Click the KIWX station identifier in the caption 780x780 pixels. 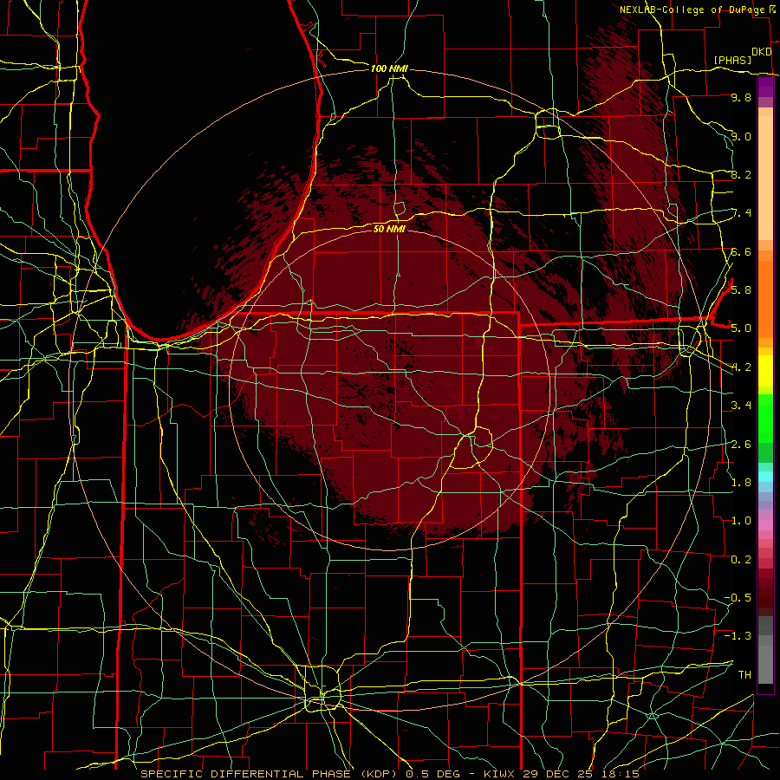[x=500, y=774]
